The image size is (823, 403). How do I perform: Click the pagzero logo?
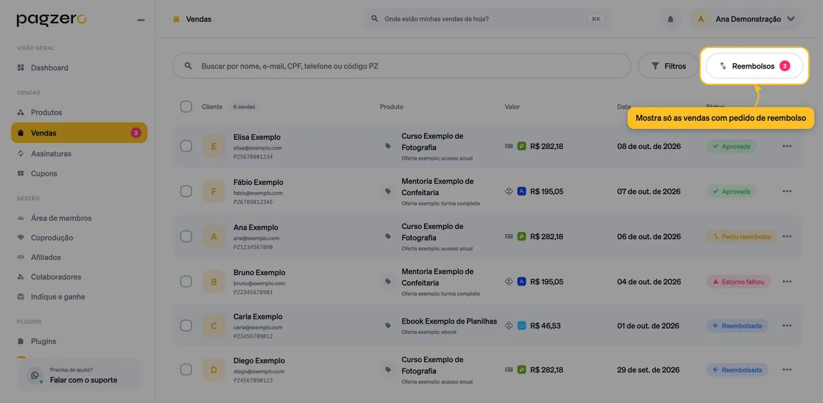click(x=52, y=20)
